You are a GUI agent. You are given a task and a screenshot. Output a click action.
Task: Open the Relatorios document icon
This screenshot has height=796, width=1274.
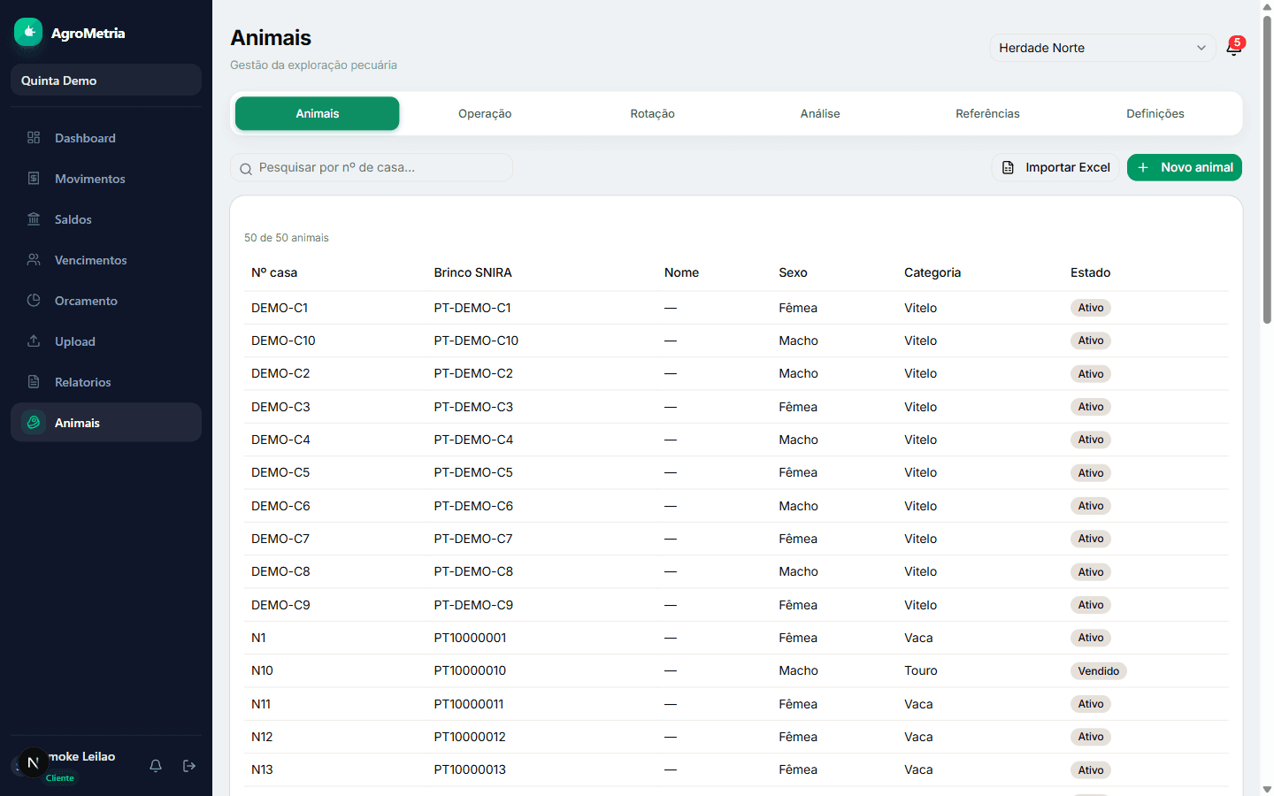34,381
